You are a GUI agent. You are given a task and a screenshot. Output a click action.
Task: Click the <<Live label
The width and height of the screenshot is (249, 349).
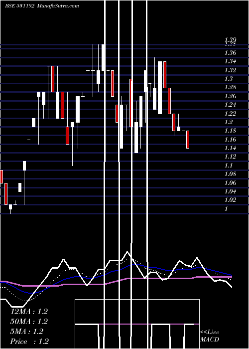(x=210, y=333)
